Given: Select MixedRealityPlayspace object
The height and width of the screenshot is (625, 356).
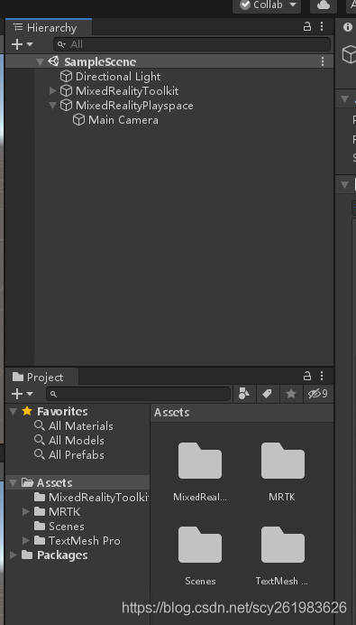Looking at the screenshot, I should coord(134,106).
